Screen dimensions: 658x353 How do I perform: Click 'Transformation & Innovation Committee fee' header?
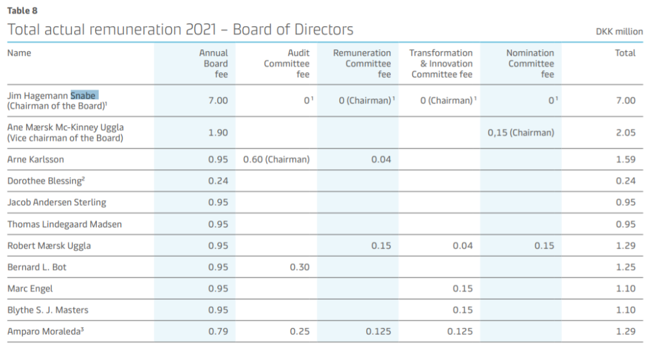(x=441, y=63)
